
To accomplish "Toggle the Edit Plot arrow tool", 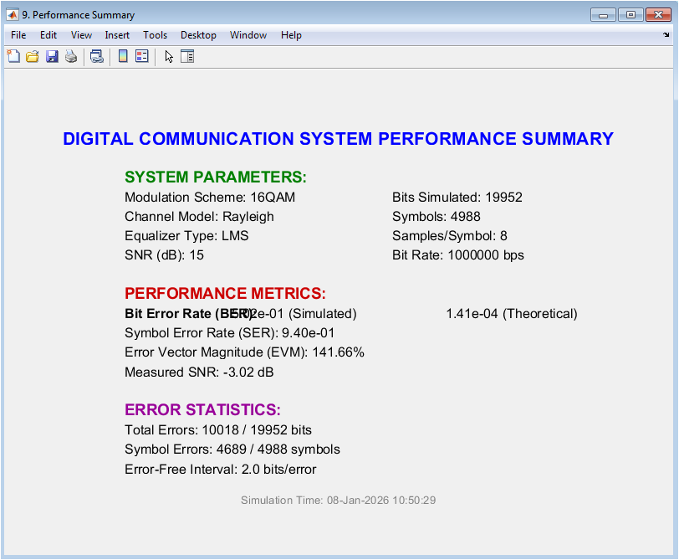I will click(168, 57).
